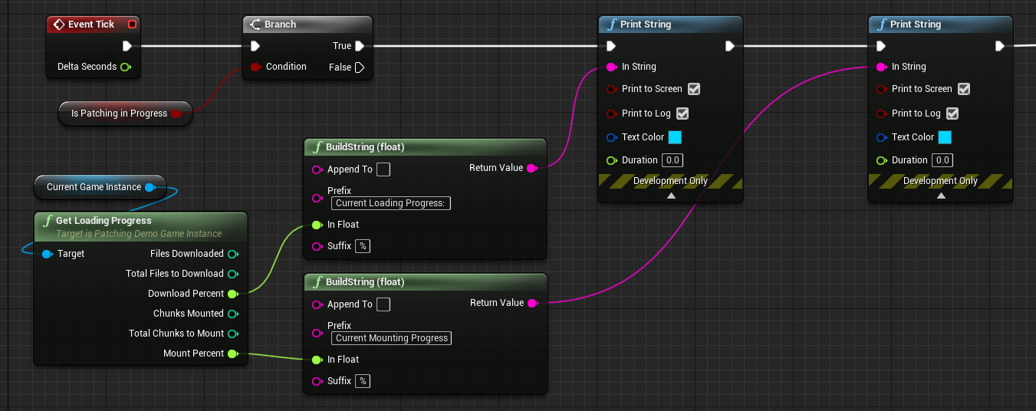Viewport: 1036px width, 411px height.
Task: Toggle Print to Log on first Print String
Action: point(682,113)
